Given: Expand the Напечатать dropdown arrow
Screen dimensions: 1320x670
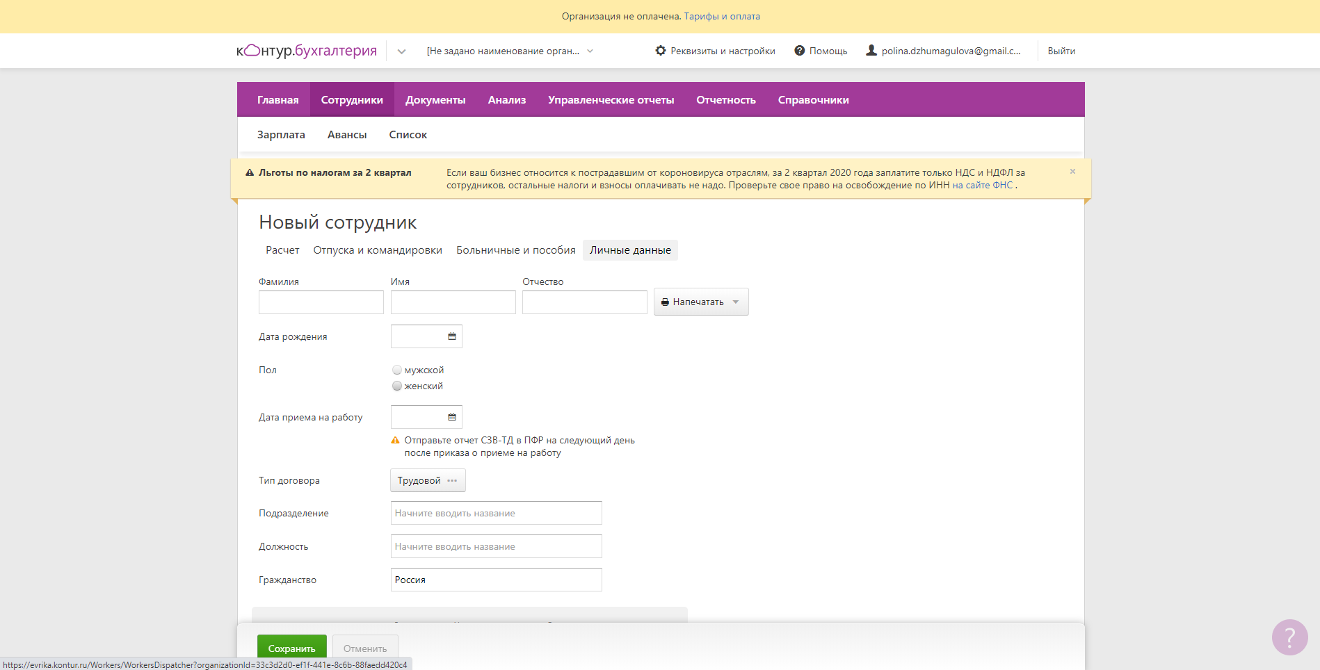Looking at the screenshot, I should (x=736, y=302).
